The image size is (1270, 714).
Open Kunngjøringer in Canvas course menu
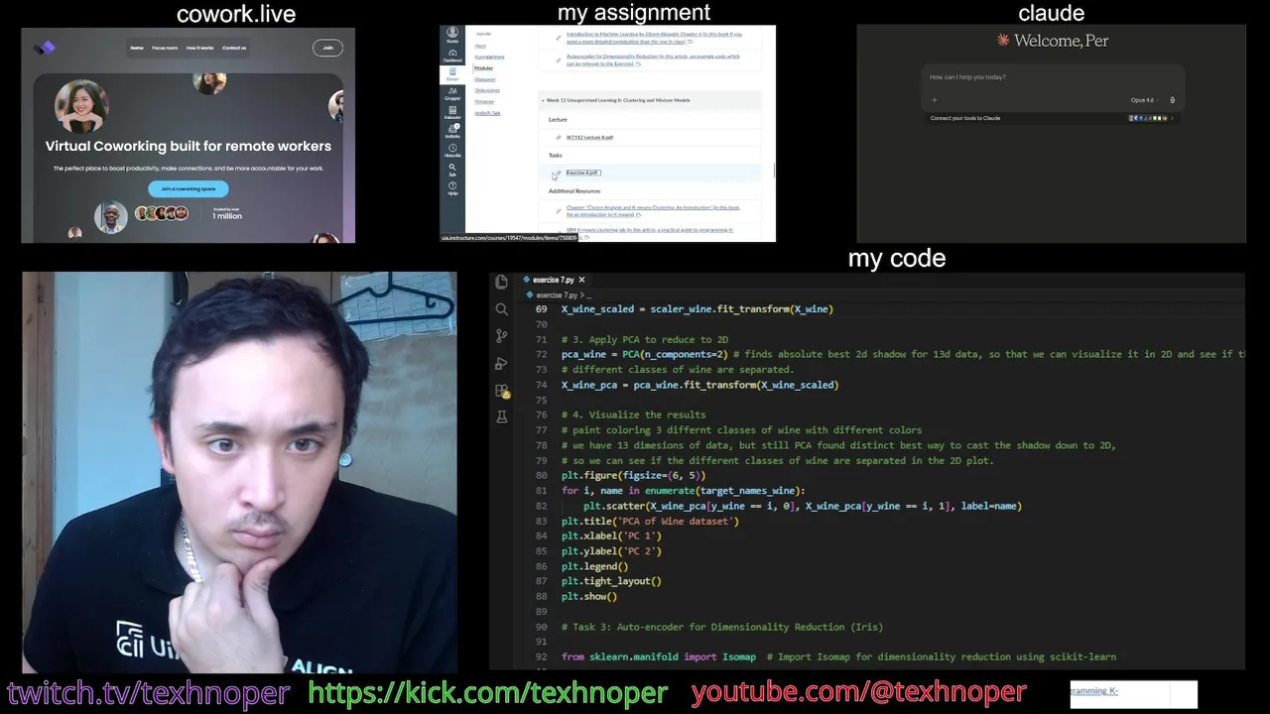(x=489, y=57)
